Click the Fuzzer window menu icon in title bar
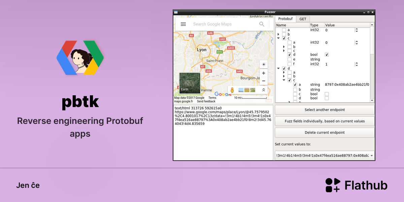 pos(175,12)
